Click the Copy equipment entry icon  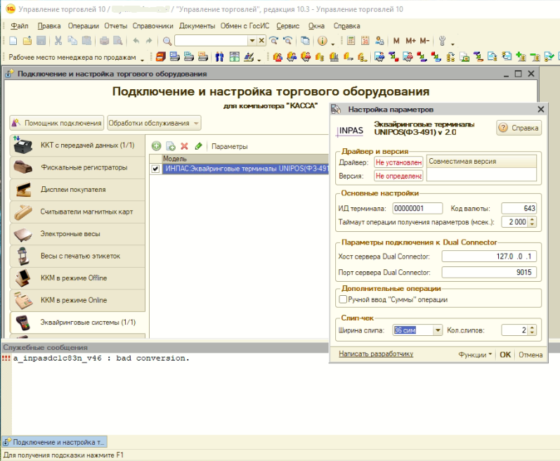(x=170, y=146)
